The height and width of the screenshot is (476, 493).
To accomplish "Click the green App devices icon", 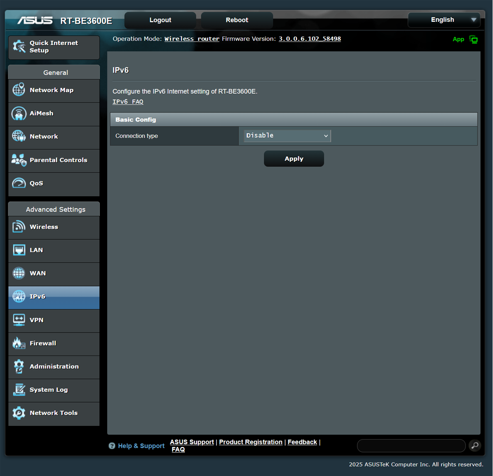I will 473,39.
